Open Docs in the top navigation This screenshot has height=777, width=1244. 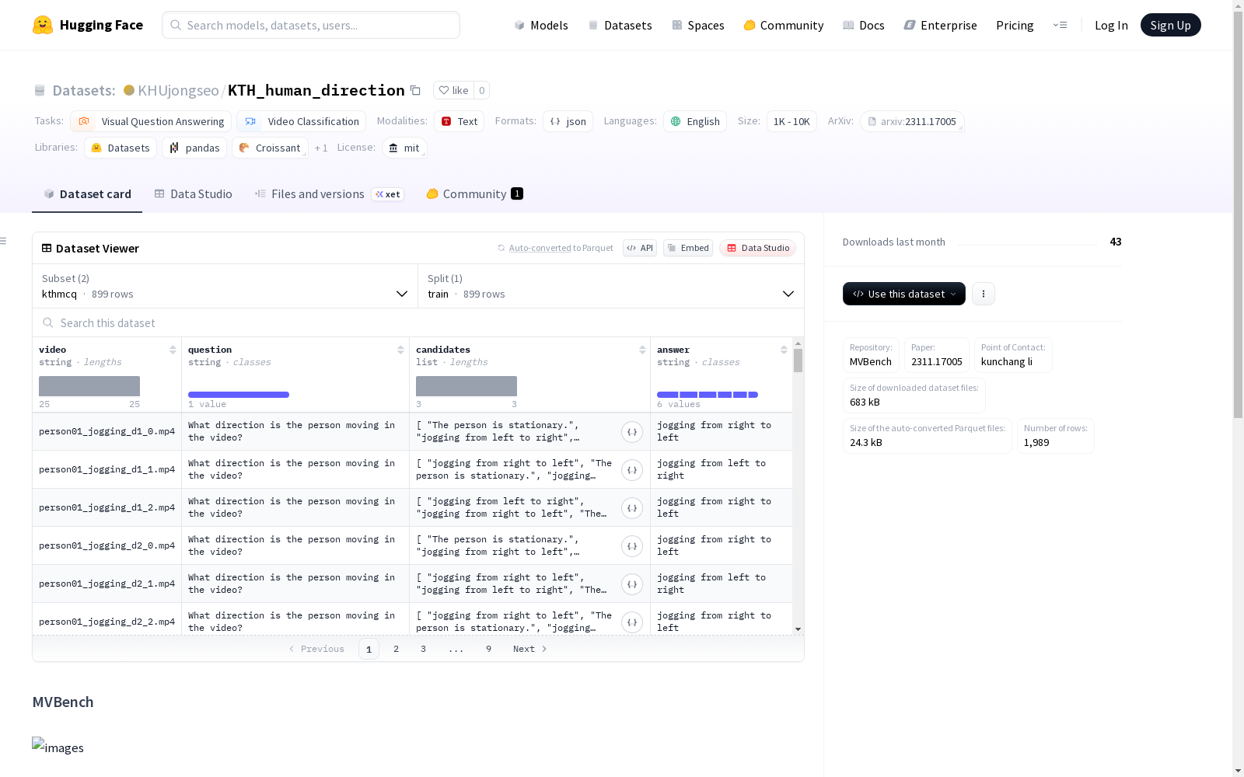click(x=863, y=25)
